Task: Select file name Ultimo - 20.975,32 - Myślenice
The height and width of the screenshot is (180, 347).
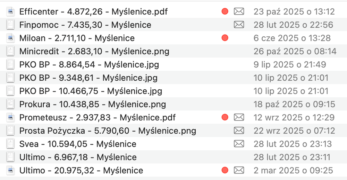Action: pyautogui.click(x=81, y=171)
